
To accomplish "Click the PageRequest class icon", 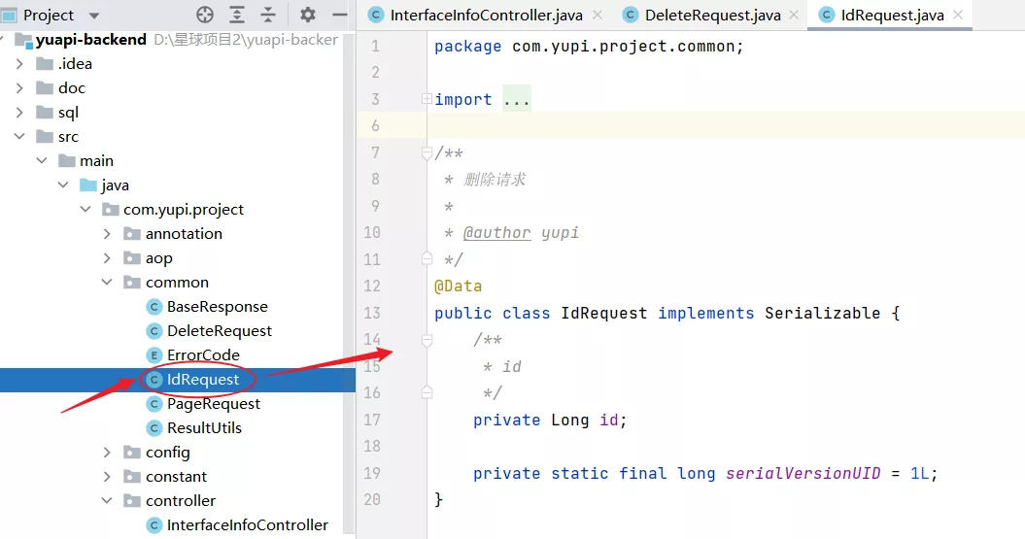I will click(x=154, y=404).
